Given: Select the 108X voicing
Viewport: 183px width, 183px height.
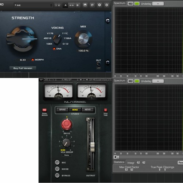Looking at the screenshot, I should click(49, 44).
